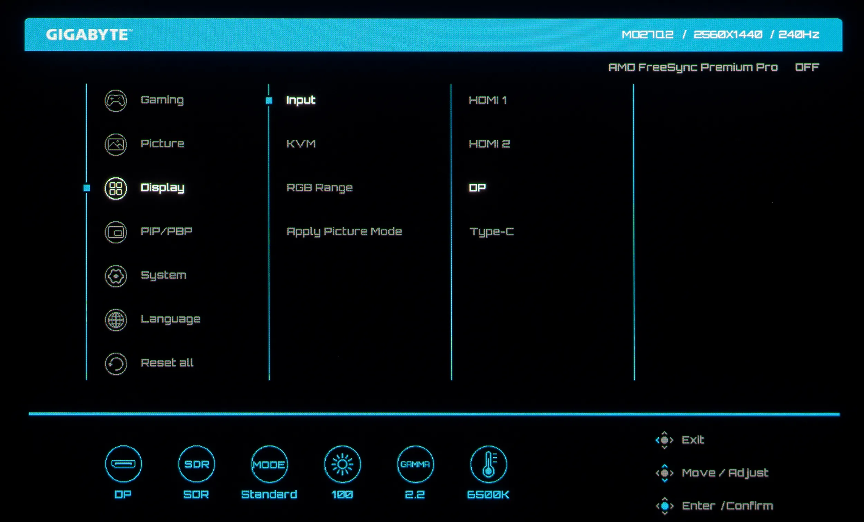This screenshot has height=522, width=864.
Task: Select Type-C as input source
Action: point(491,232)
